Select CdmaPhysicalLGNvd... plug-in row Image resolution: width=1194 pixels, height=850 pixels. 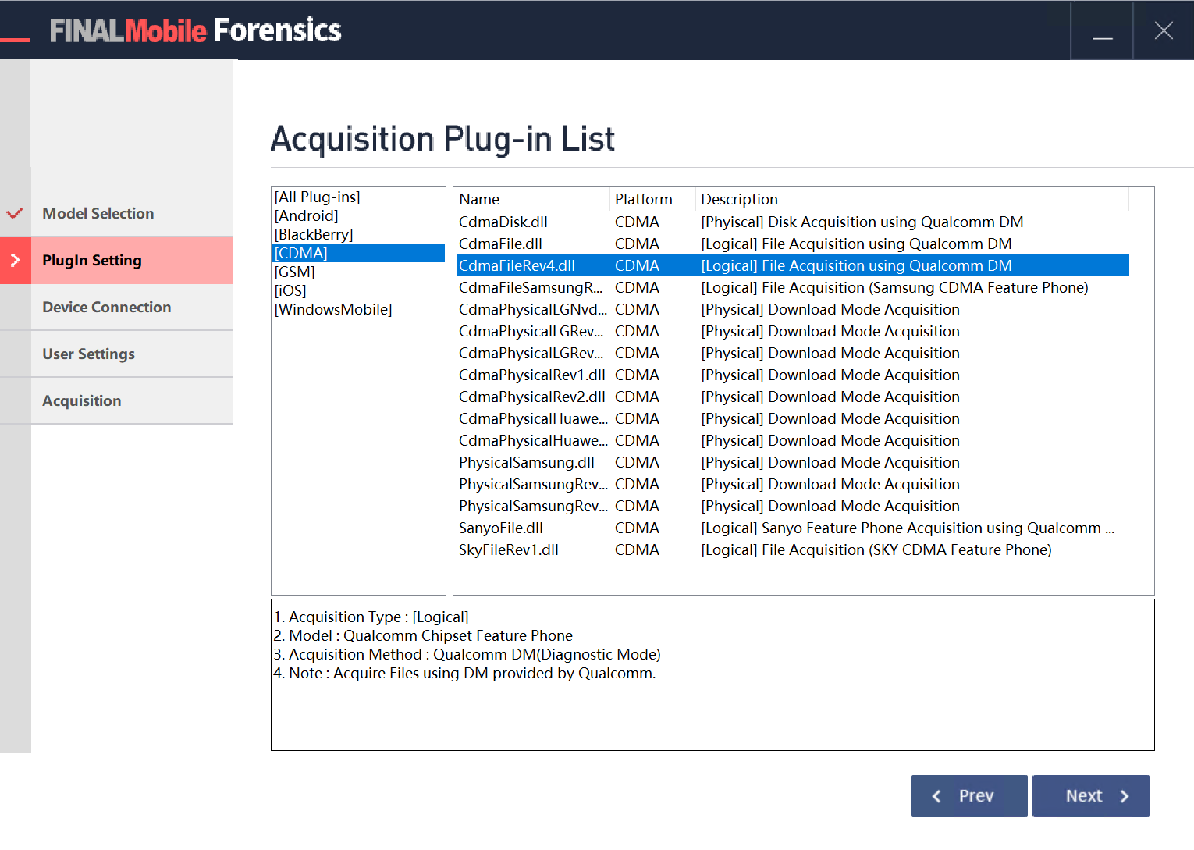793,310
